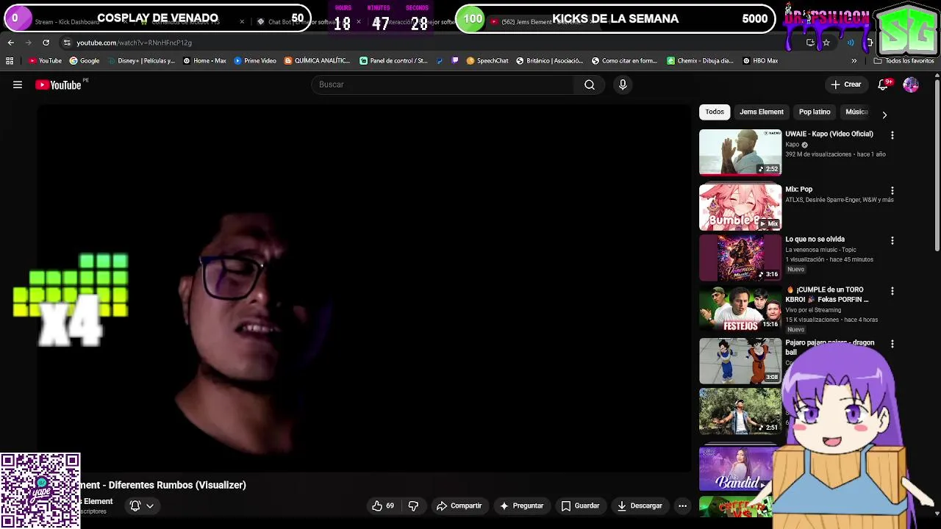
Task: Open the YouTube hamburger guide menu
Action: click(x=18, y=85)
